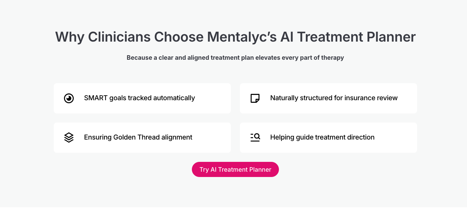Screen dimensions: 467x208
Task: Click the list search icon for treatment direction
Action: (x=255, y=138)
